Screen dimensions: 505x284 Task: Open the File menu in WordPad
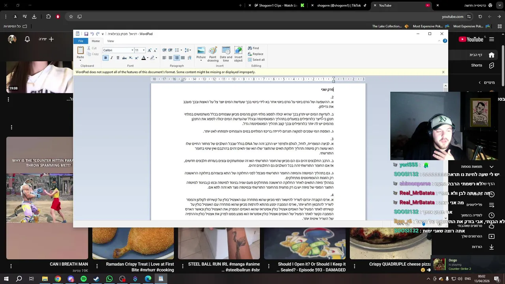[80, 41]
